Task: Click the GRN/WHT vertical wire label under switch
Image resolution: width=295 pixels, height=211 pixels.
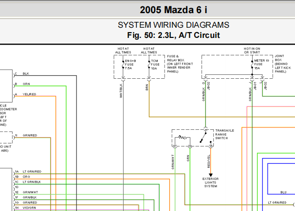Action: pyautogui.click(x=173, y=162)
